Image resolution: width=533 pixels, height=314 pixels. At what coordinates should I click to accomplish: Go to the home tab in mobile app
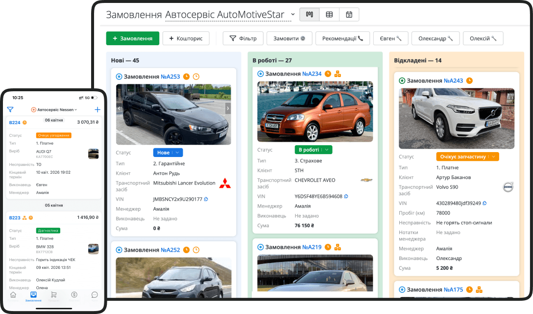point(13,296)
